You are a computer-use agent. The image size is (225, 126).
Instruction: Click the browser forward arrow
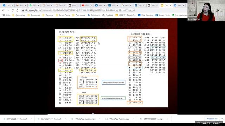pos(8,10)
